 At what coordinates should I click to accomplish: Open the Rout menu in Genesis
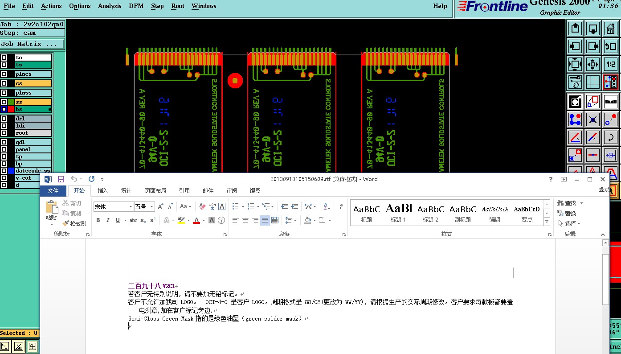pyautogui.click(x=178, y=6)
